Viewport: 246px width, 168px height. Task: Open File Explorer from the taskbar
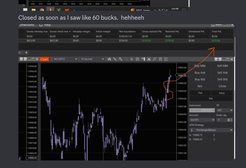point(34,10)
